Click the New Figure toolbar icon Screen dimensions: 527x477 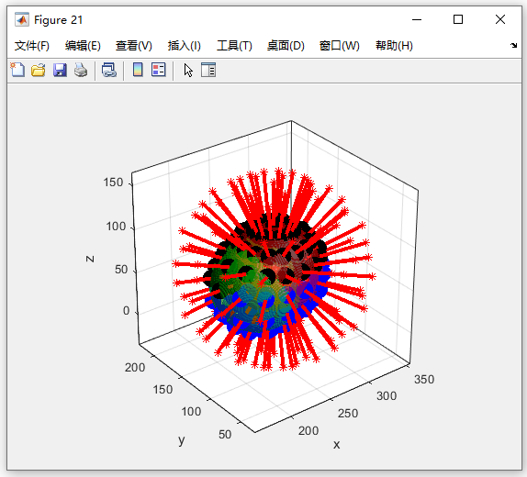tap(17, 71)
